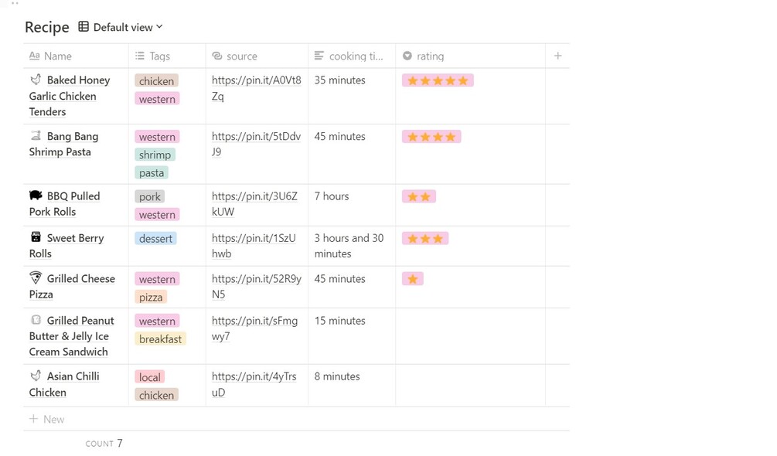Image resolution: width=777 pixels, height=456 pixels.
Task: Click the 7 hours cooking time cell
Action: [x=332, y=196]
